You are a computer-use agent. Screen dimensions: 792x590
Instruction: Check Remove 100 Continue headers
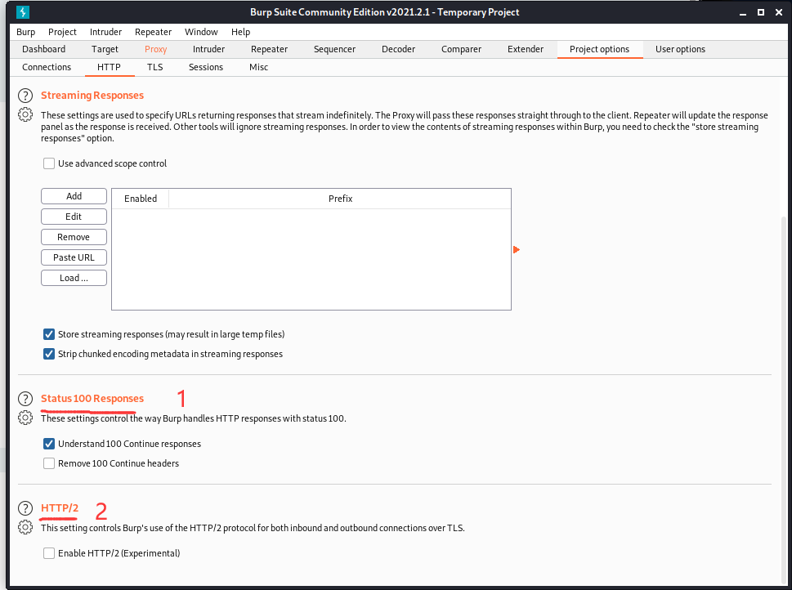point(49,463)
